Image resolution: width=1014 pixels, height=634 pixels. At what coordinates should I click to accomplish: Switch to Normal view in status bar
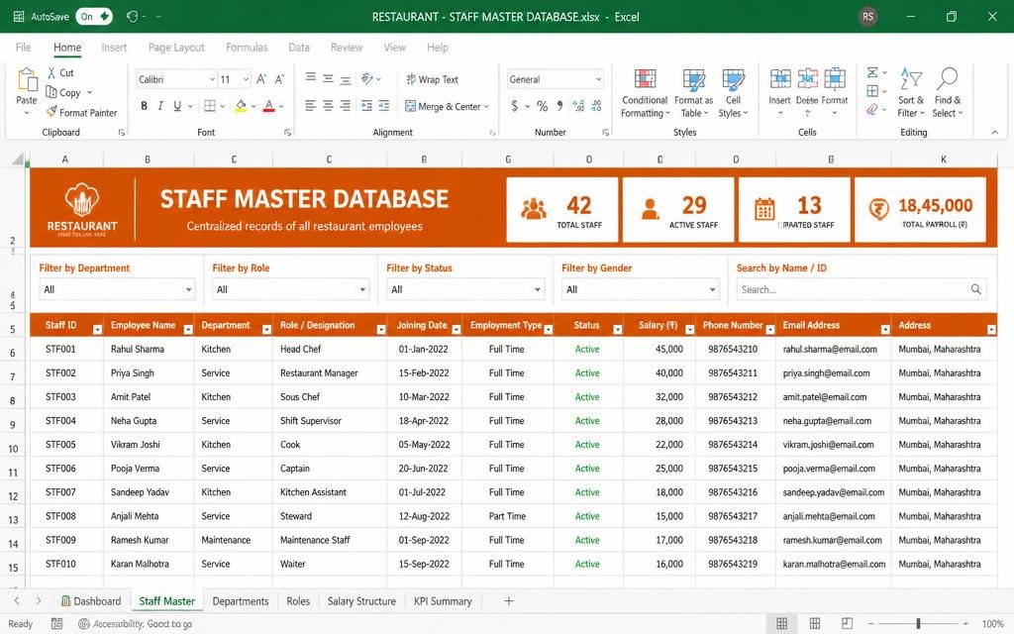click(782, 624)
